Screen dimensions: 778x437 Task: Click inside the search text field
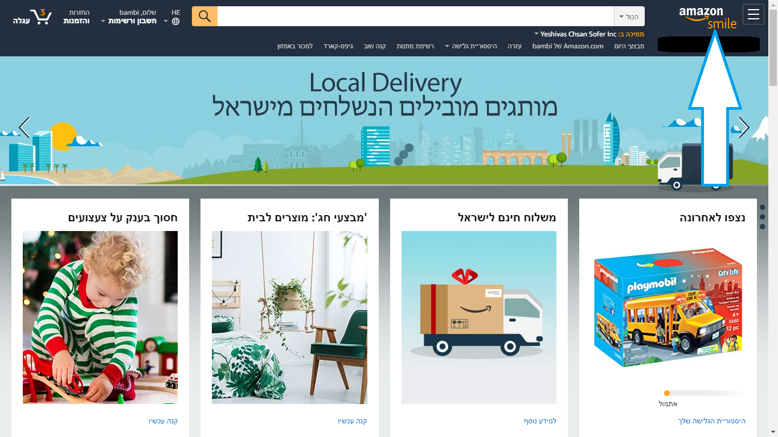(416, 17)
